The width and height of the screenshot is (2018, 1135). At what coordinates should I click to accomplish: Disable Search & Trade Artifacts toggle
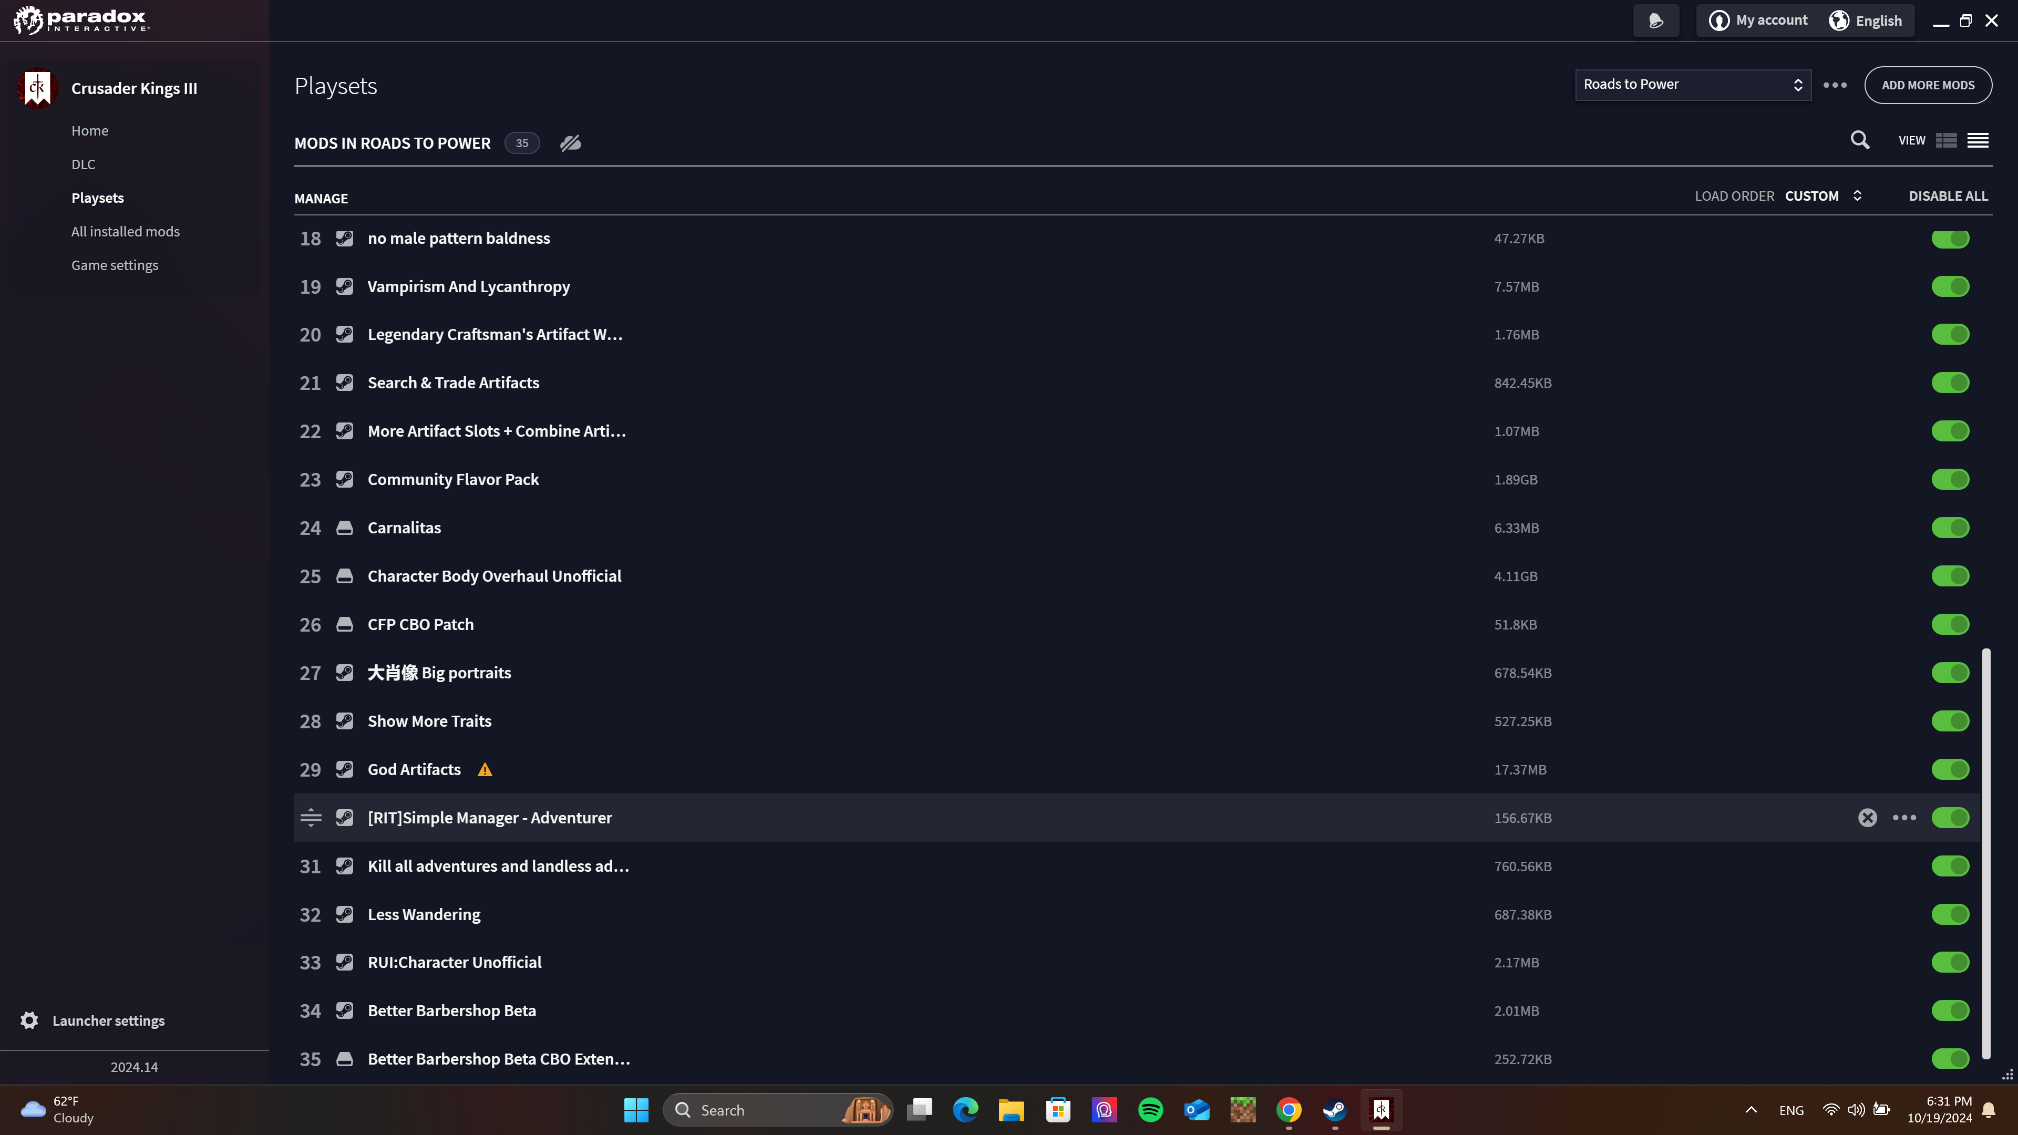pos(1950,383)
